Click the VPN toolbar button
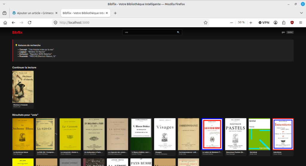 pos(264,23)
